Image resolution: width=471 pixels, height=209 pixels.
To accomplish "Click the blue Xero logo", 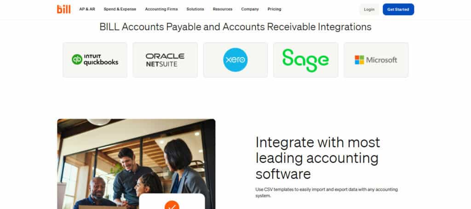I will pos(235,60).
